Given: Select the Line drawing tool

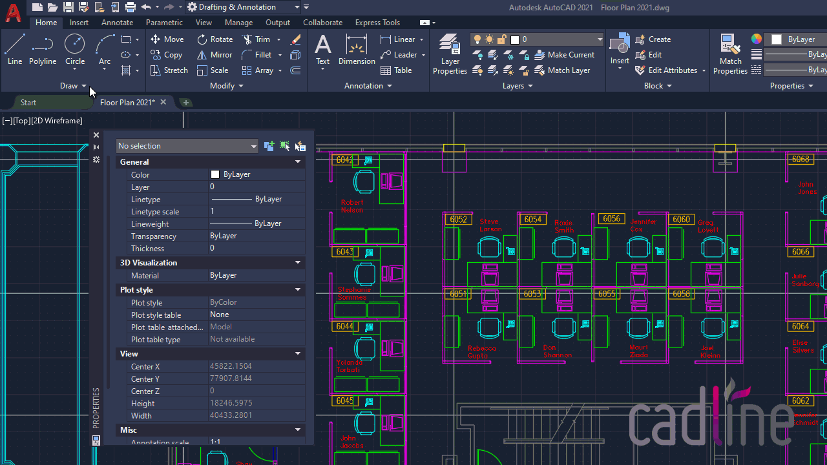Looking at the screenshot, I should pyautogui.click(x=15, y=50).
